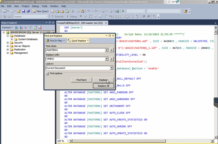The height and width of the screenshot is (144, 218).
Task: Click the Copy icon in toolbar
Action: point(78,11)
